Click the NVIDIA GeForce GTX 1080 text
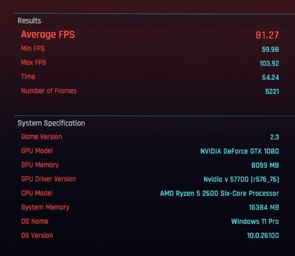 240,151
